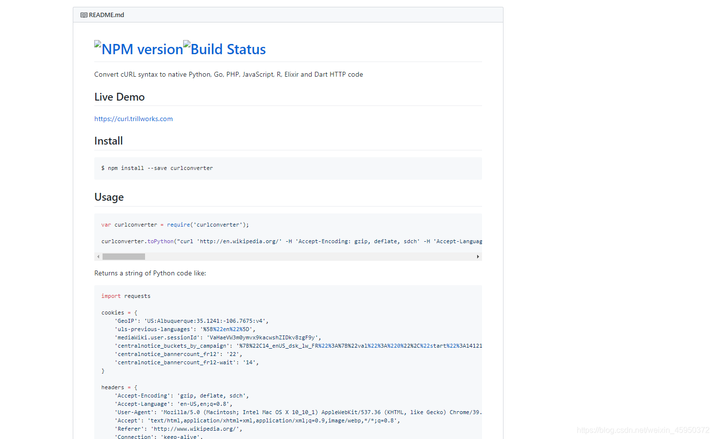Click the broken NPM version image icon
714x439 pixels.
tap(98, 44)
